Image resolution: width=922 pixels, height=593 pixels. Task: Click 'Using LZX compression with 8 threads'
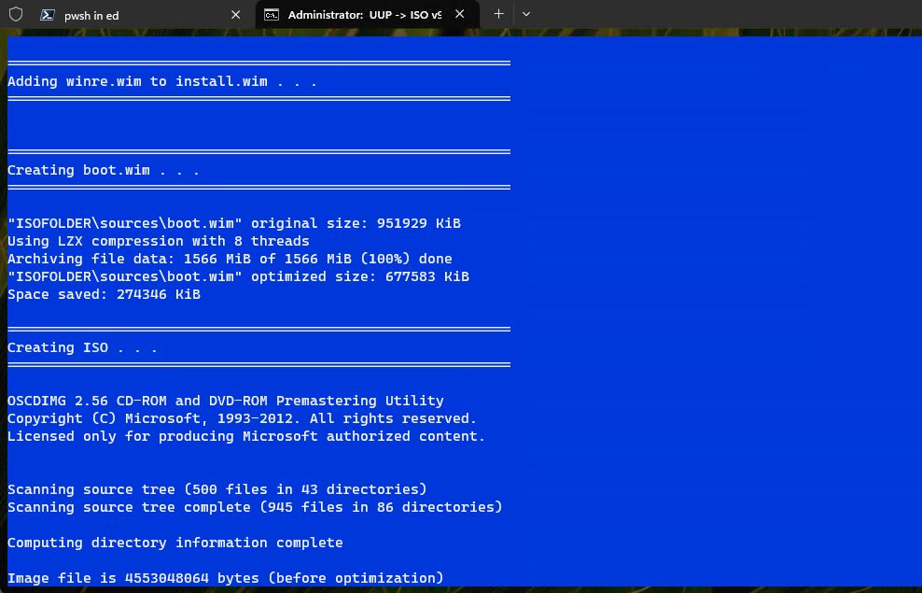[158, 241]
